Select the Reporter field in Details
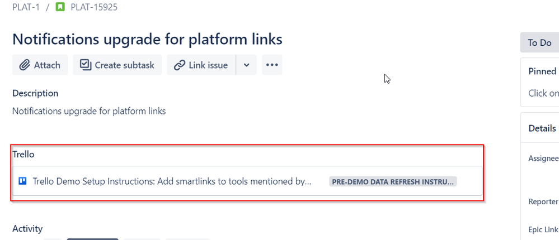The image size is (559, 240). [x=543, y=201]
